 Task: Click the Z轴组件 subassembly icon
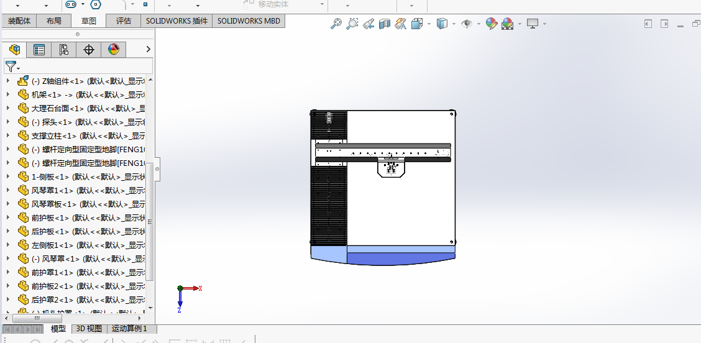[x=23, y=81]
